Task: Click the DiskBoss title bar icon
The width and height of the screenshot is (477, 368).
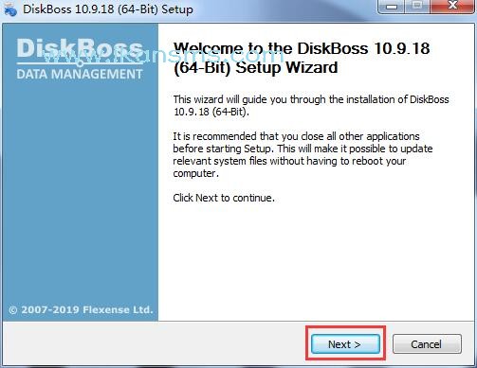Action: pyautogui.click(x=10, y=9)
